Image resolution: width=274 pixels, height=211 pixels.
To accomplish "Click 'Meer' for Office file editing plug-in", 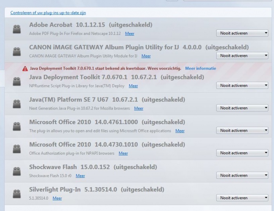I will (180, 131).
